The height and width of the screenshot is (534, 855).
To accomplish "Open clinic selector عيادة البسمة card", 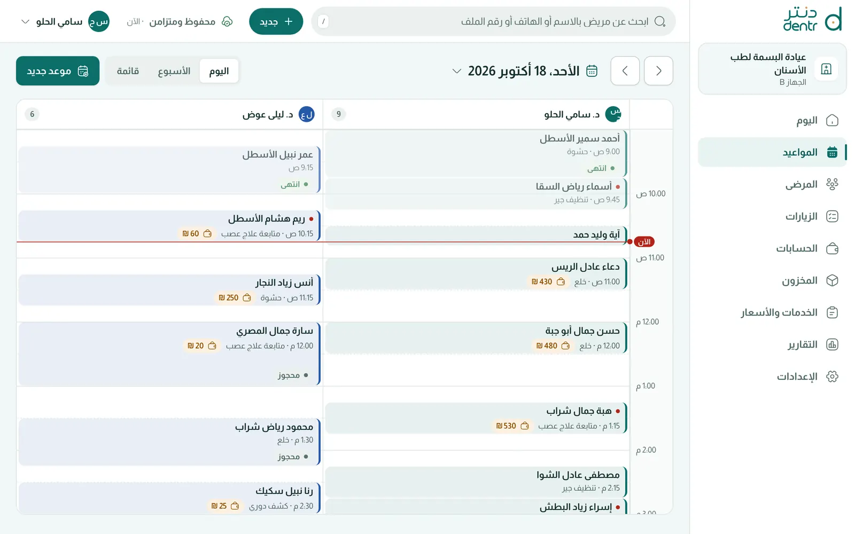I will (772, 69).
